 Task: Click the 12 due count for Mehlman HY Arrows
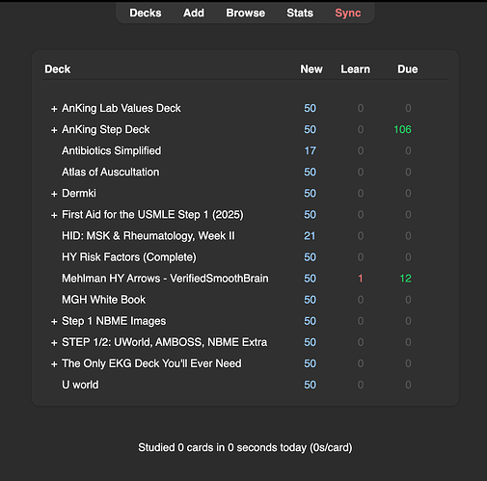tap(405, 279)
